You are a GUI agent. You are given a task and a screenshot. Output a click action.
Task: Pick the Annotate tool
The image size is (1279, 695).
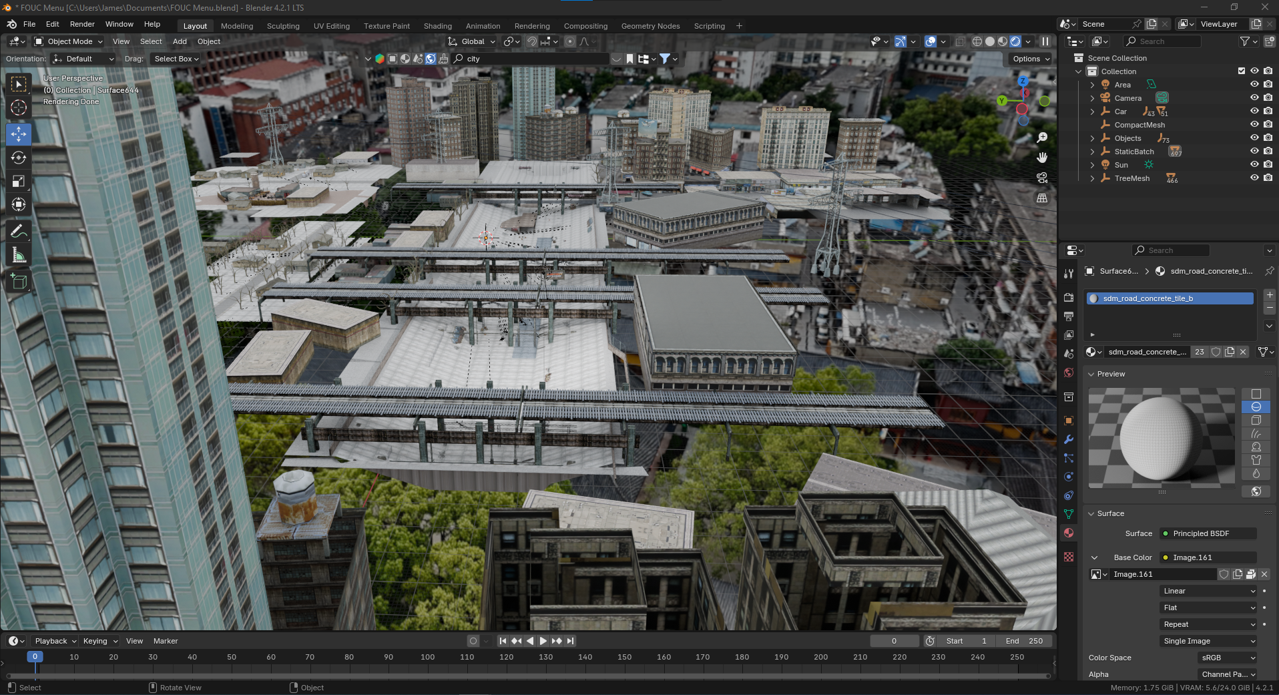coord(19,232)
